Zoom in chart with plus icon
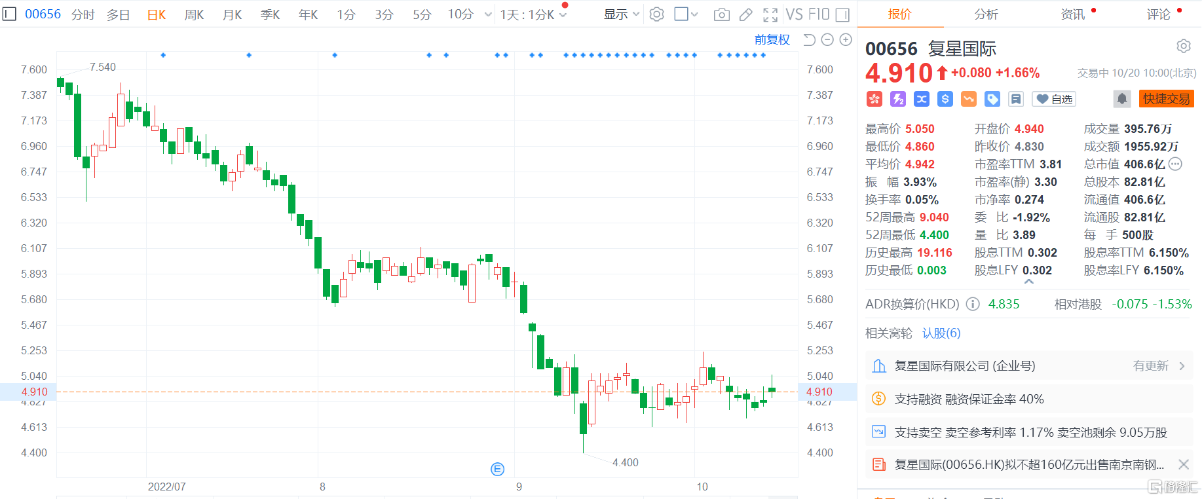 tap(846, 40)
